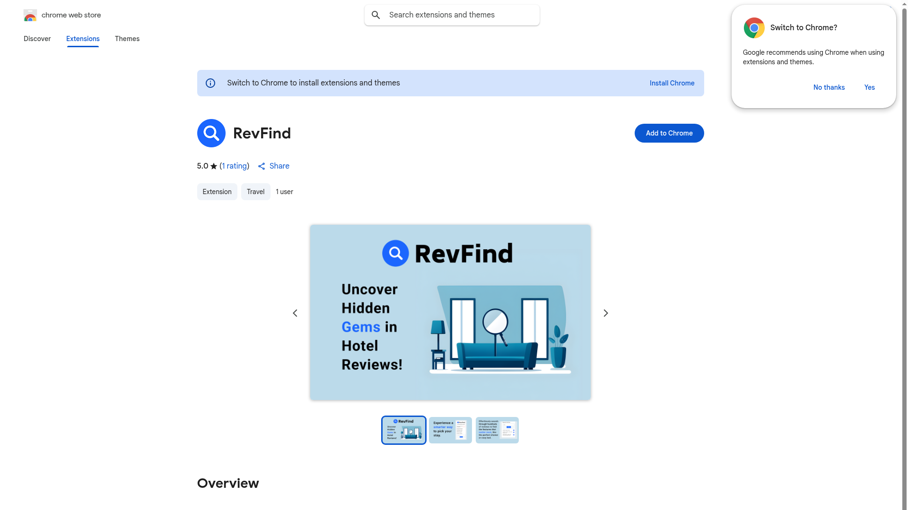Click the search magnifier icon
Image resolution: width=908 pixels, height=510 pixels.
(x=376, y=15)
